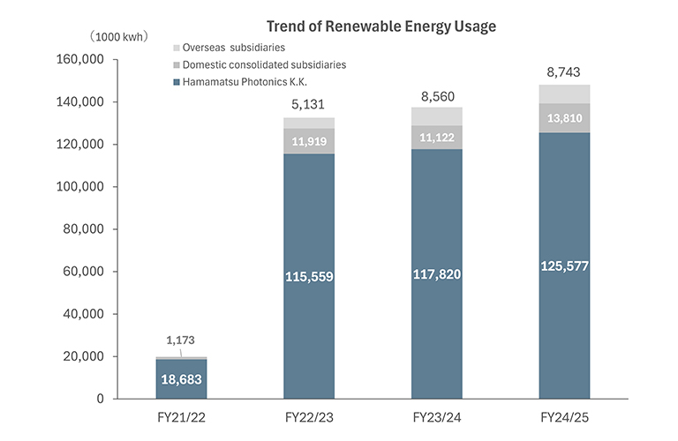
Task: Click the FY23/24 blue bar segment labeled 117,820
Action: click(438, 274)
